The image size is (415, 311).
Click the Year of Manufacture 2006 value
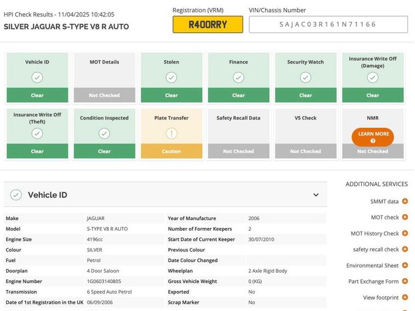[254, 219]
